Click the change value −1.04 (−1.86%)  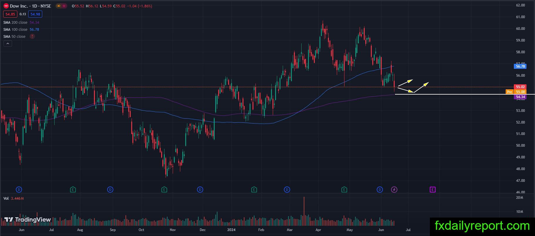(139, 6)
